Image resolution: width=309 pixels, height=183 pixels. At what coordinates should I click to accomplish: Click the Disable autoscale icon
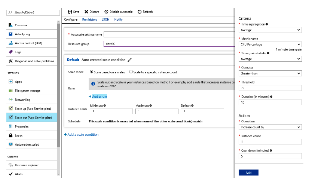point(106,12)
